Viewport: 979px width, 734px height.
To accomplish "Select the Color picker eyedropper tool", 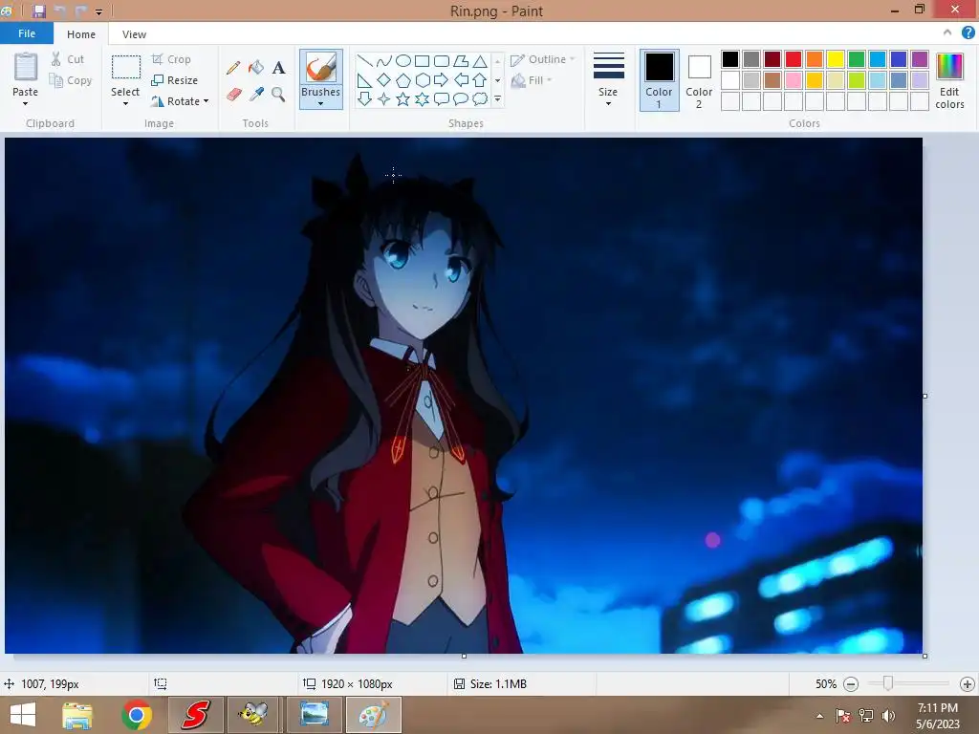I will pos(256,95).
